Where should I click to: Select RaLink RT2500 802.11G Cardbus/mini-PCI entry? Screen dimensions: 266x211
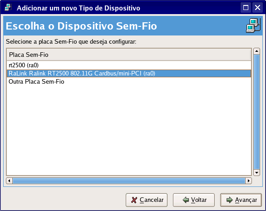tap(129, 73)
